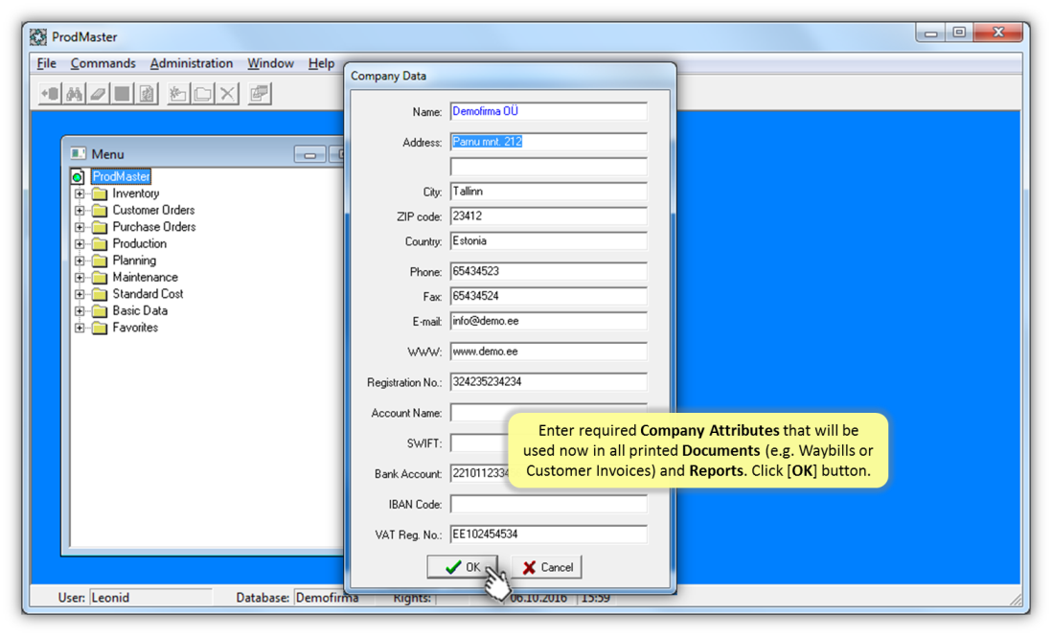The height and width of the screenshot is (636, 1052).
Task: Select the Customer Orders tree label
Action: click(x=153, y=210)
